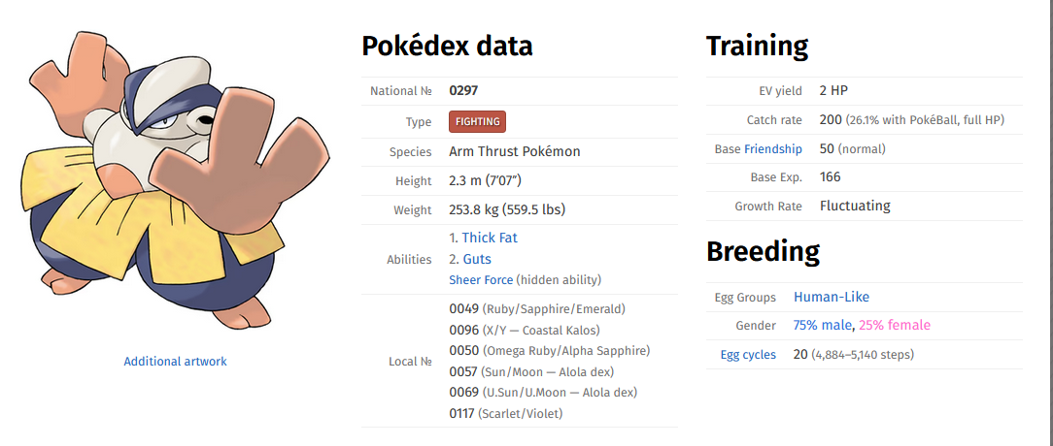
Task: Click the Training section heading
Action: [x=757, y=46]
